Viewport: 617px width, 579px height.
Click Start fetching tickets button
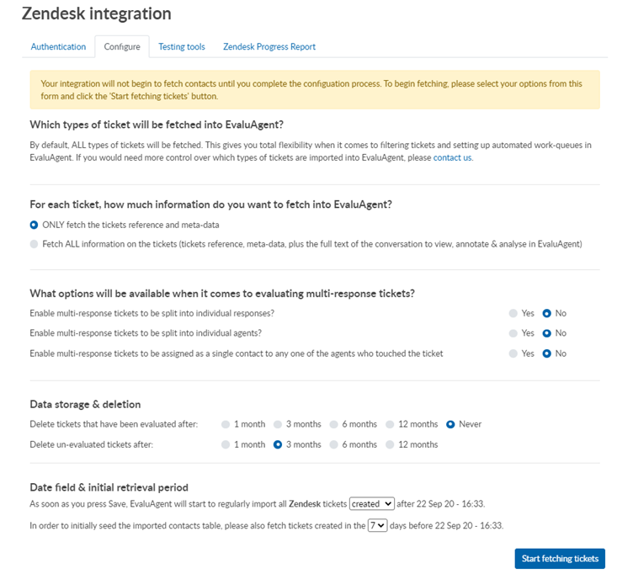[560, 559]
